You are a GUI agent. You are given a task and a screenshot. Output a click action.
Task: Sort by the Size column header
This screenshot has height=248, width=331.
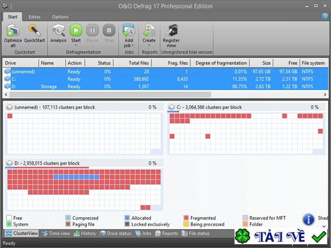coord(261,63)
